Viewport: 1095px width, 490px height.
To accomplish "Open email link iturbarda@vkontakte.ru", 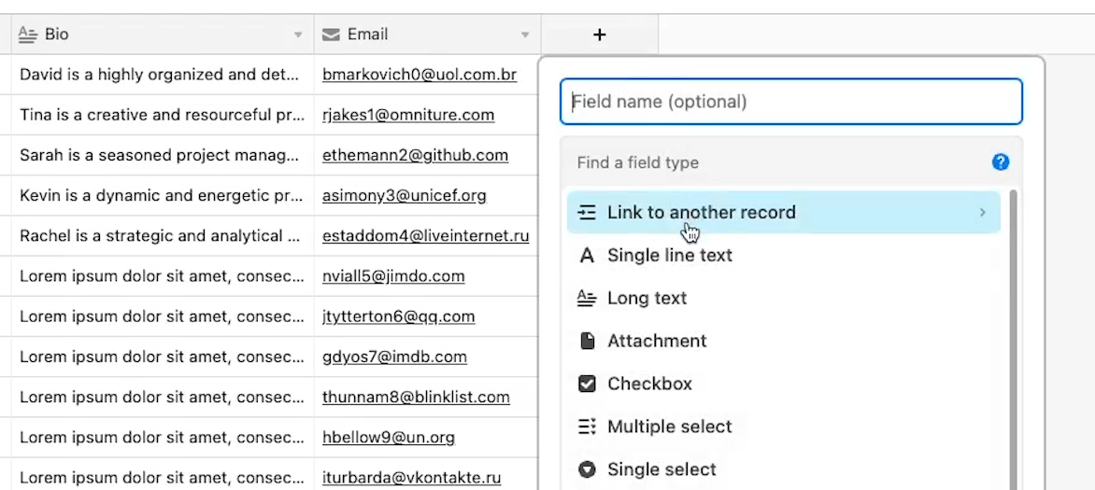I will [x=411, y=479].
